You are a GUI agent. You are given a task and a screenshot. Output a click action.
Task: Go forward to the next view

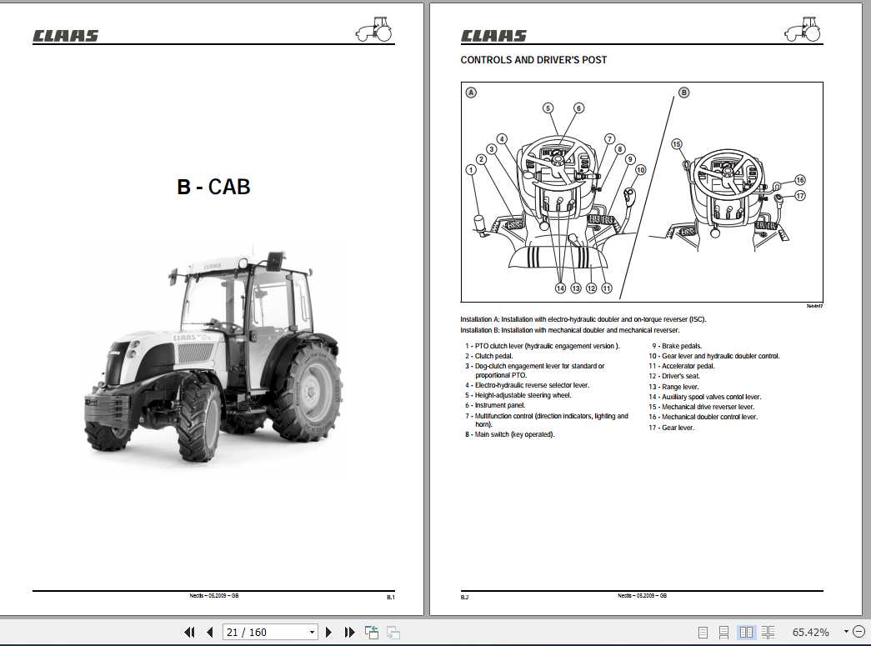pos(392,632)
